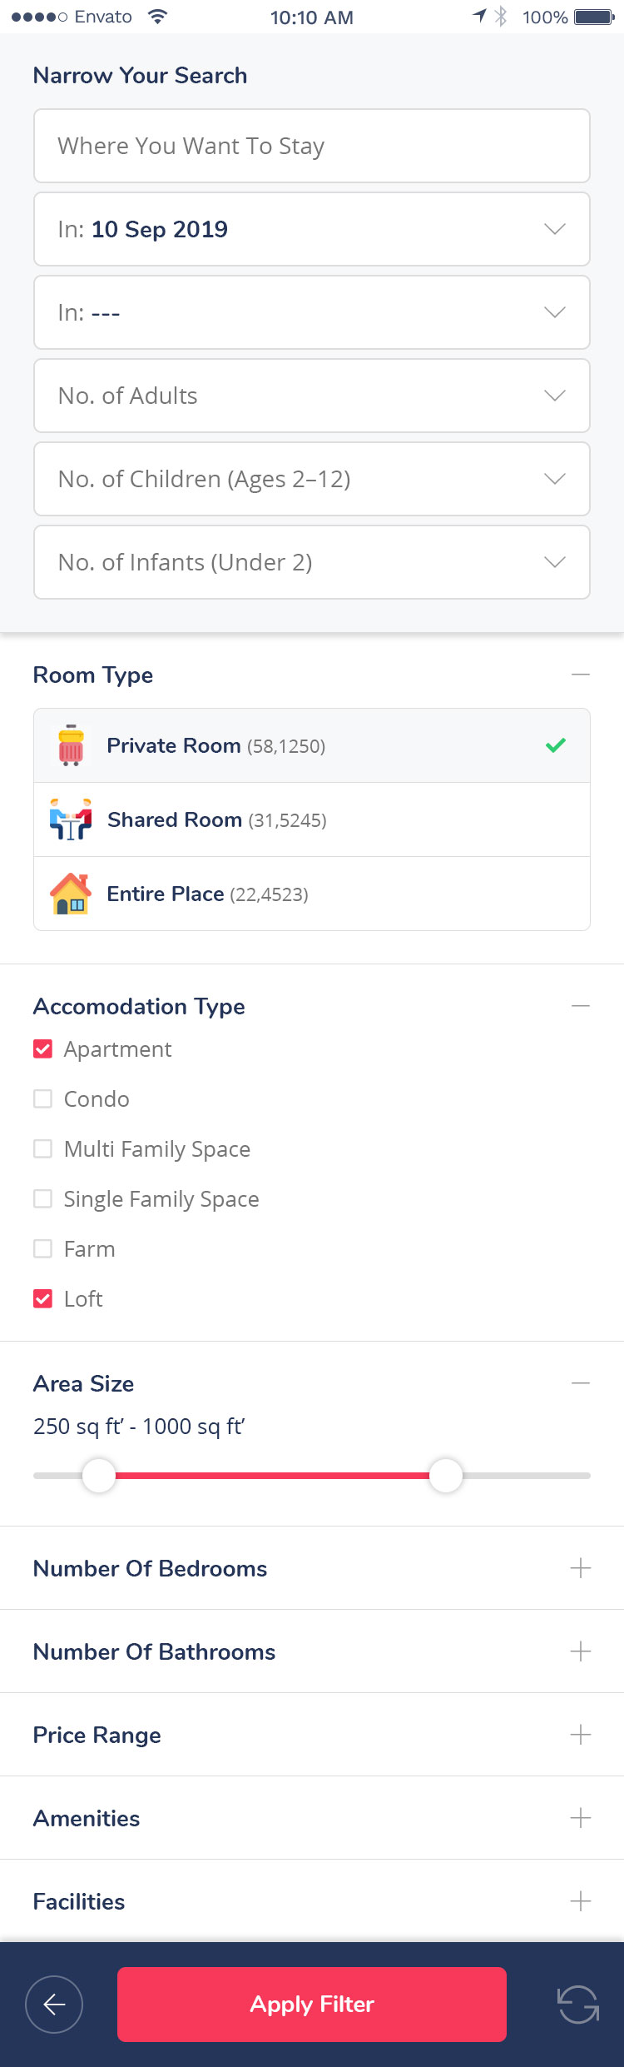Click the Where You Want To Stay field
This screenshot has height=2067, width=624.
(312, 146)
